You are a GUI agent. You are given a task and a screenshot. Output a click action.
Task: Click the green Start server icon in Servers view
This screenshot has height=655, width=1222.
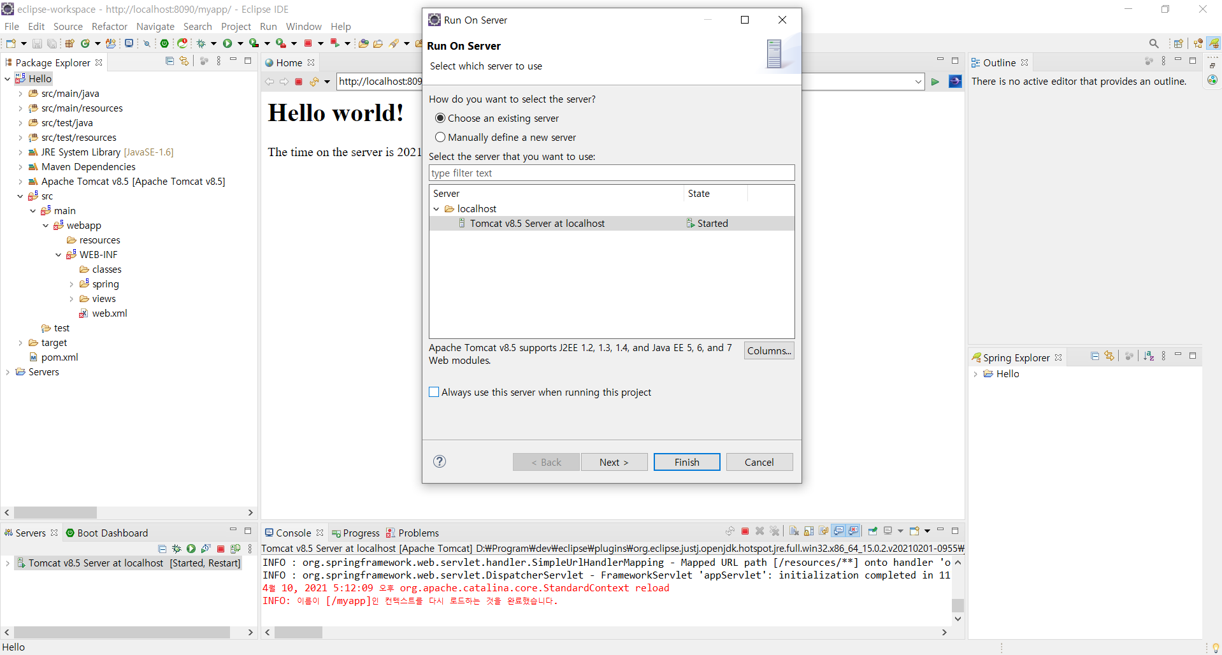click(x=191, y=549)
